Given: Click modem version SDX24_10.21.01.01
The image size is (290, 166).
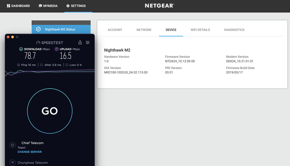Looking at the screenshot, I should [x=240, y=61].
